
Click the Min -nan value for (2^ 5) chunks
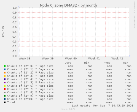(89, 83)
